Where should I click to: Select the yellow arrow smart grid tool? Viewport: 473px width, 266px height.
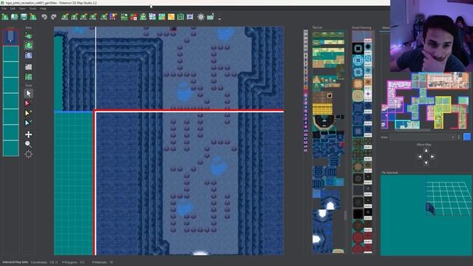click(28, 113)
